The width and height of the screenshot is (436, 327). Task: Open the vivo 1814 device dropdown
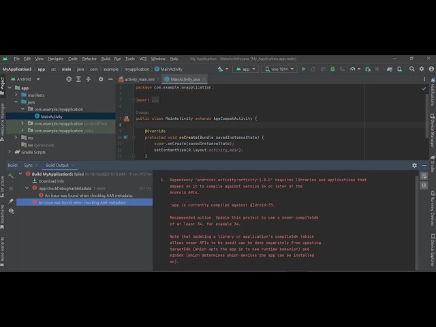pos(279,69)
